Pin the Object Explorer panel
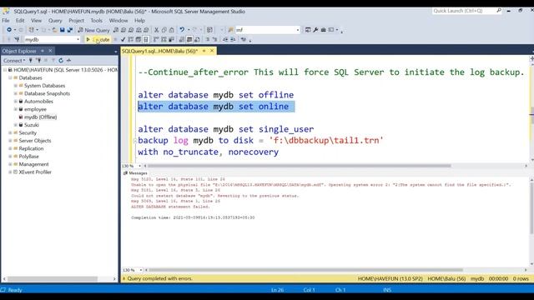Screen dimensions: 534x300 point(43,51)
